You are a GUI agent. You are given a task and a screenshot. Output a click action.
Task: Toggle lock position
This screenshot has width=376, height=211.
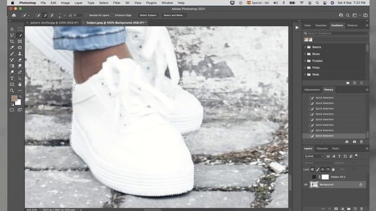[x=323, y=169]
